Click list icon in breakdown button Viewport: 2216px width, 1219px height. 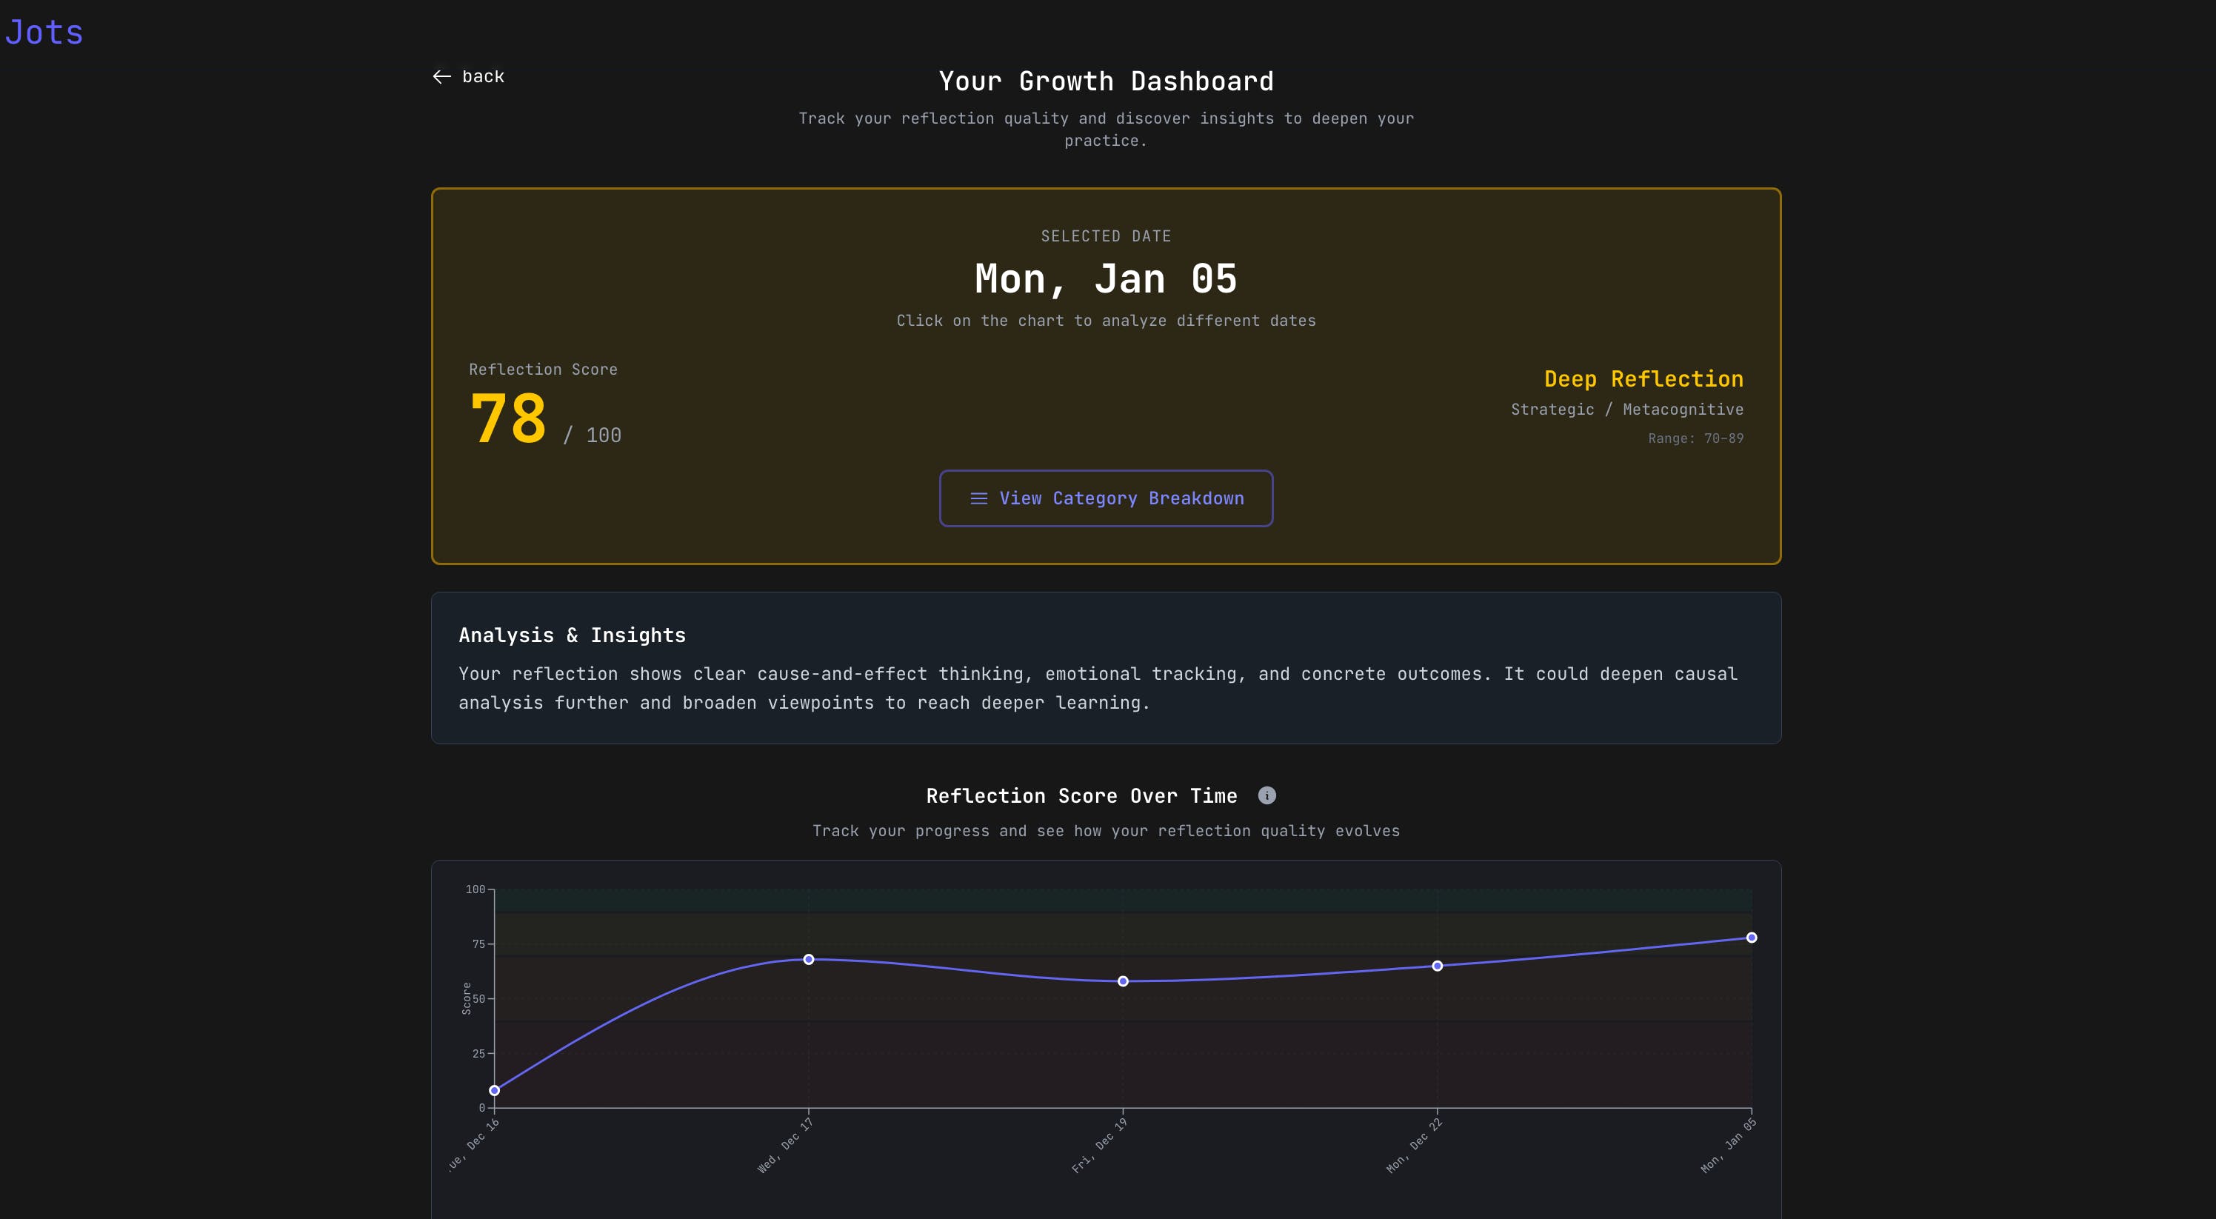(x=978, y=498)
